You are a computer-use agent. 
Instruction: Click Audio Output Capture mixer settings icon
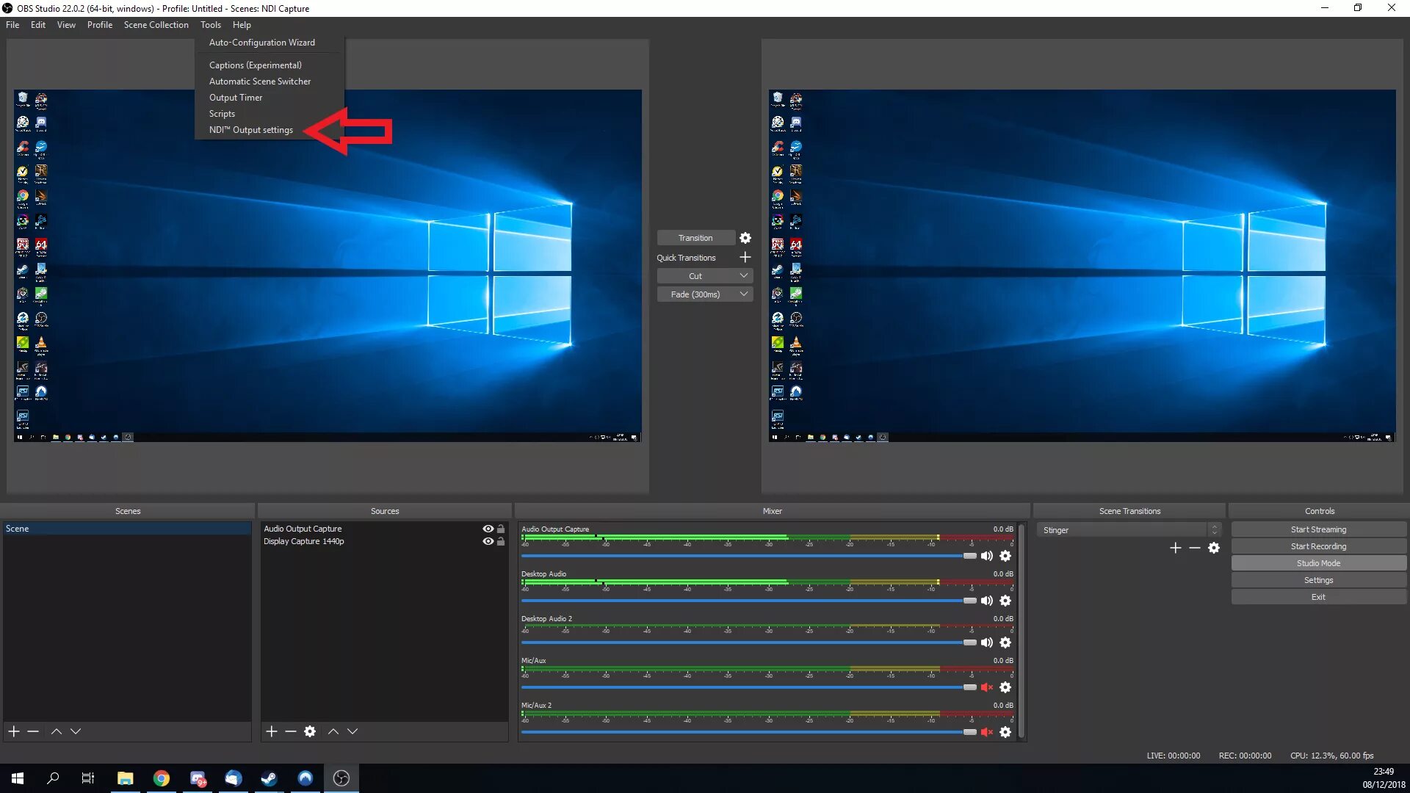pyautogui.click(x=1006, y=556)
